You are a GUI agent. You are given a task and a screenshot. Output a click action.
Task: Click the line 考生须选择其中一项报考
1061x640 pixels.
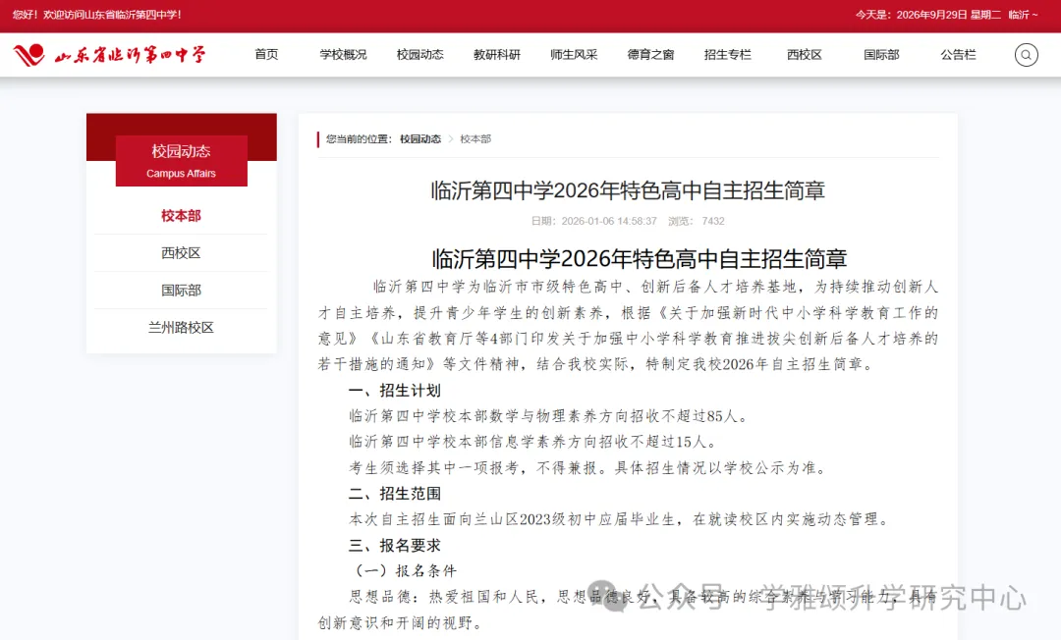pyautogui.click(x=588, y=467)
